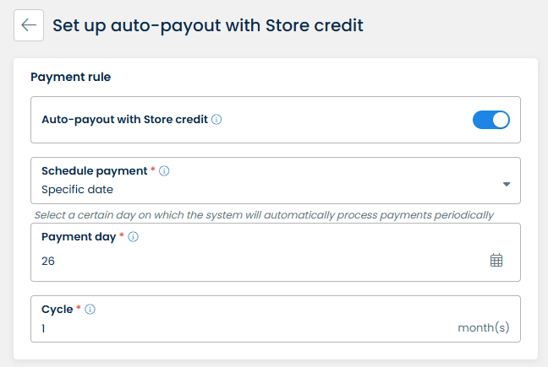
Task: Disable the Auto-payout with Store credit switch
Action: 490,120
